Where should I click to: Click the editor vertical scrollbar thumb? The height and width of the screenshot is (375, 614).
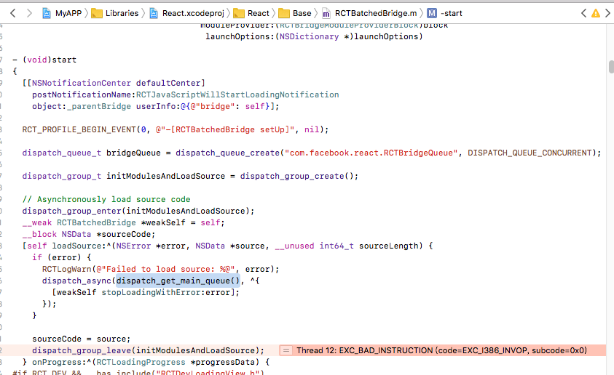(x=611, y=67)
